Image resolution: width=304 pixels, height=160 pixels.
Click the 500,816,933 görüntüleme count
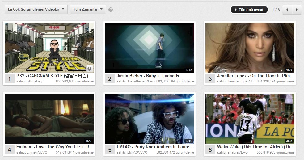pyautogui.click(x=276, y=153)
